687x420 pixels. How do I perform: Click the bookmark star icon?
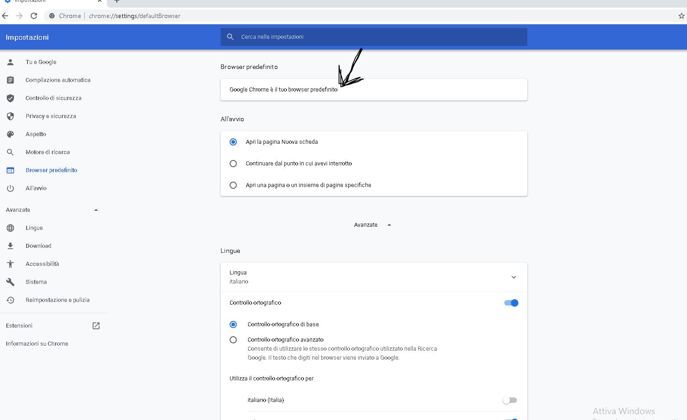click(681, 16)
